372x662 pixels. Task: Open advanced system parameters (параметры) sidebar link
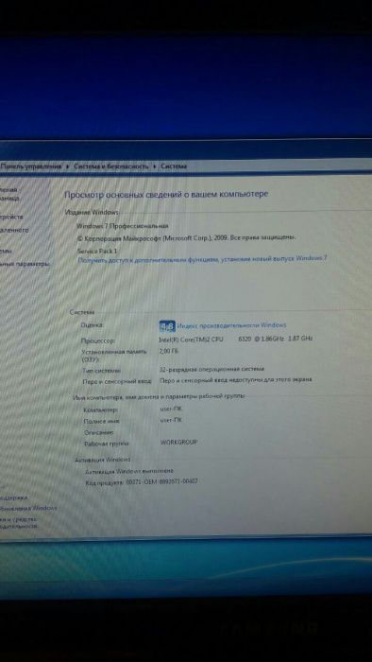[25, 264]
